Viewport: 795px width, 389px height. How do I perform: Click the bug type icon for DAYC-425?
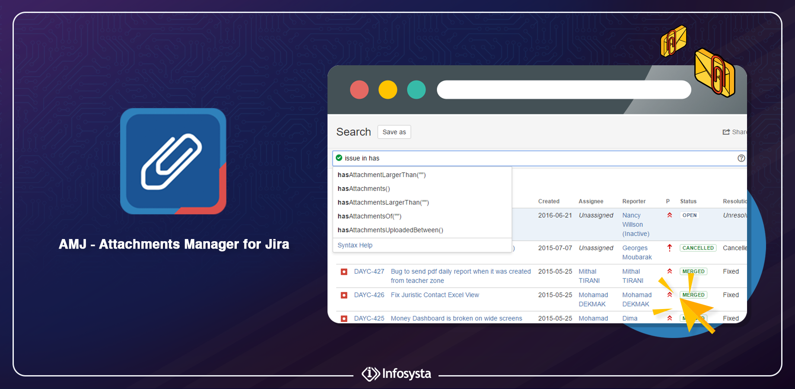point(344,319)
